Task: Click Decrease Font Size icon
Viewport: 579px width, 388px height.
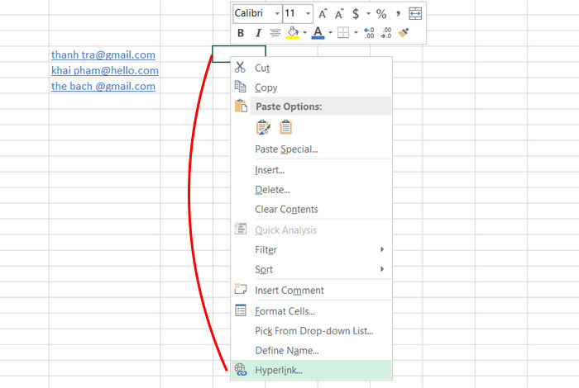Action: 339,14
